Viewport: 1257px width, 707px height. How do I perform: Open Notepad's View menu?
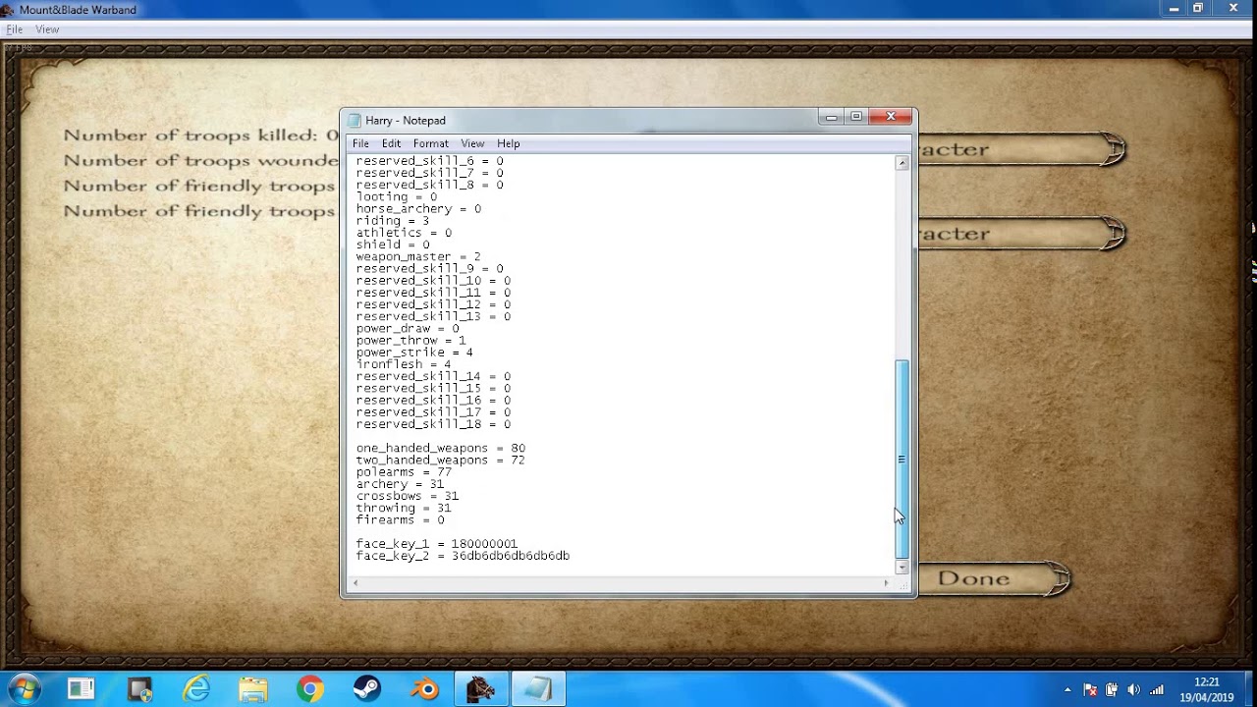point(472,143)
